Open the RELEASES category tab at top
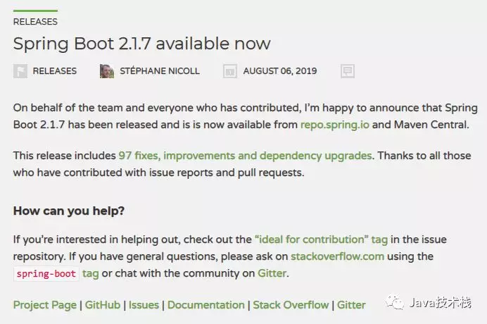 [x=35, y=21]
